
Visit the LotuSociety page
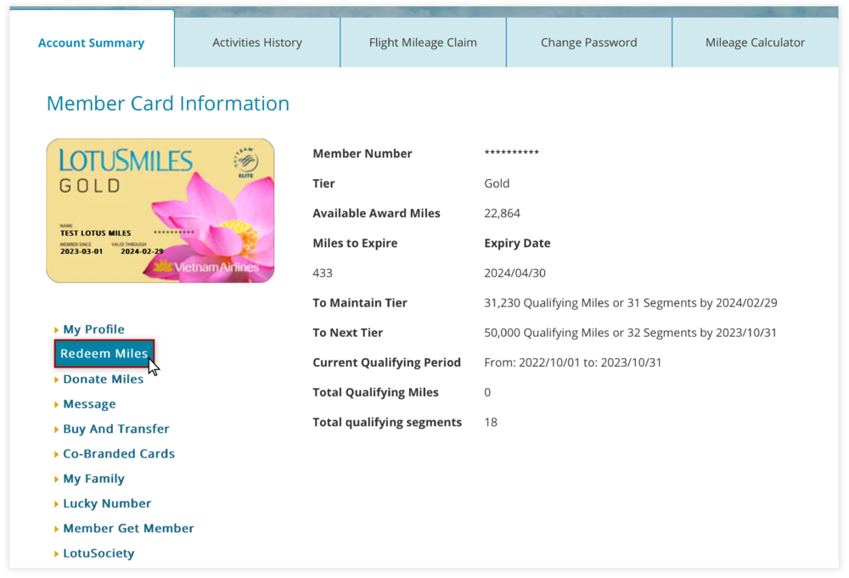pyautogui.click(x=98, y=553)
